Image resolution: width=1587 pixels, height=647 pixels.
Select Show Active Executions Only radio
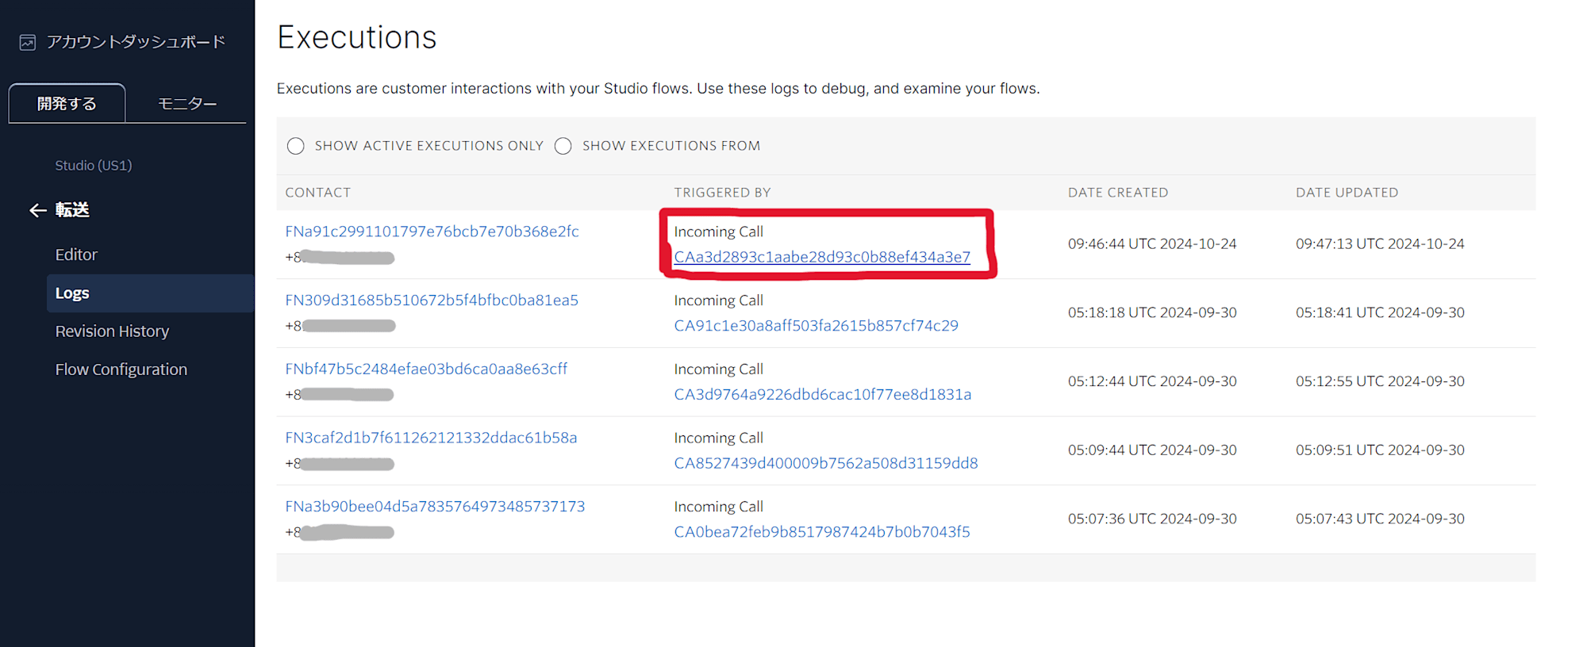[296, 146]
